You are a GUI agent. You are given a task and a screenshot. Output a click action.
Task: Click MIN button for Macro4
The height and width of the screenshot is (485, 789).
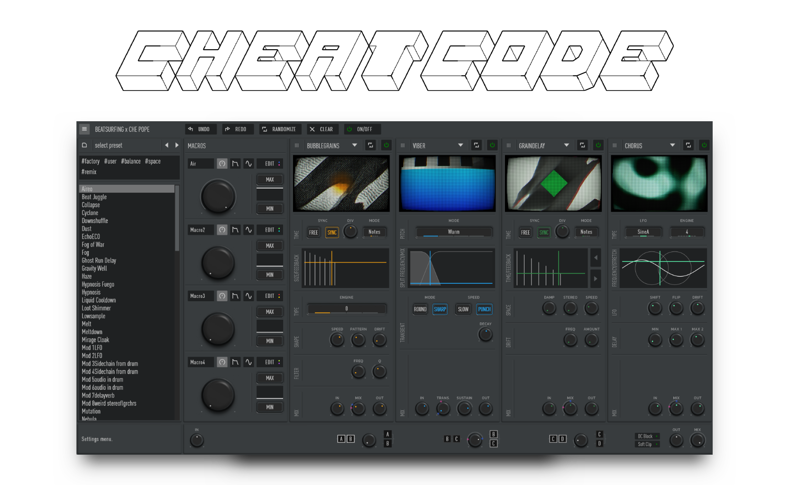tap(270, 407)
